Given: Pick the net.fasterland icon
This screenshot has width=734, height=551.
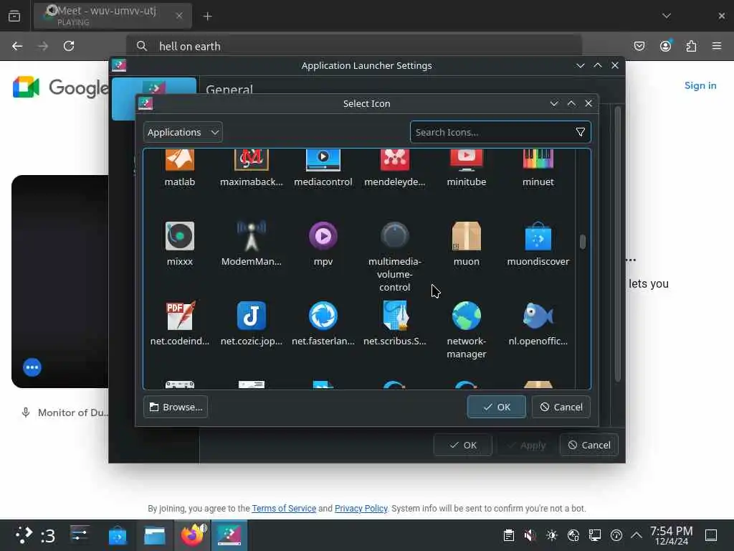Looking at the screenshot, I should click(x=323, y=316).
